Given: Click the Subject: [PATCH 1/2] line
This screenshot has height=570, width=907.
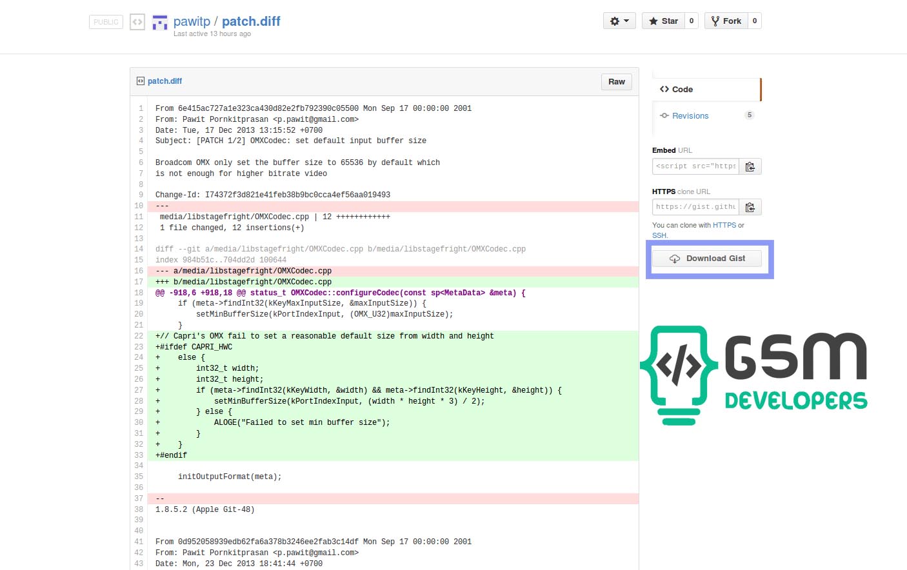Looking at the screenshot, I should click(x=291, y=141).
